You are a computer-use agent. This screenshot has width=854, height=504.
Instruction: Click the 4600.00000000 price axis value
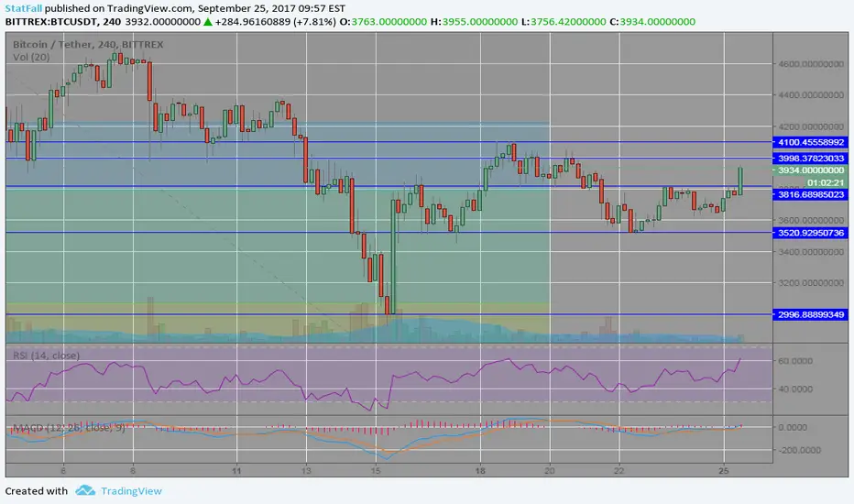click(811, 64)
